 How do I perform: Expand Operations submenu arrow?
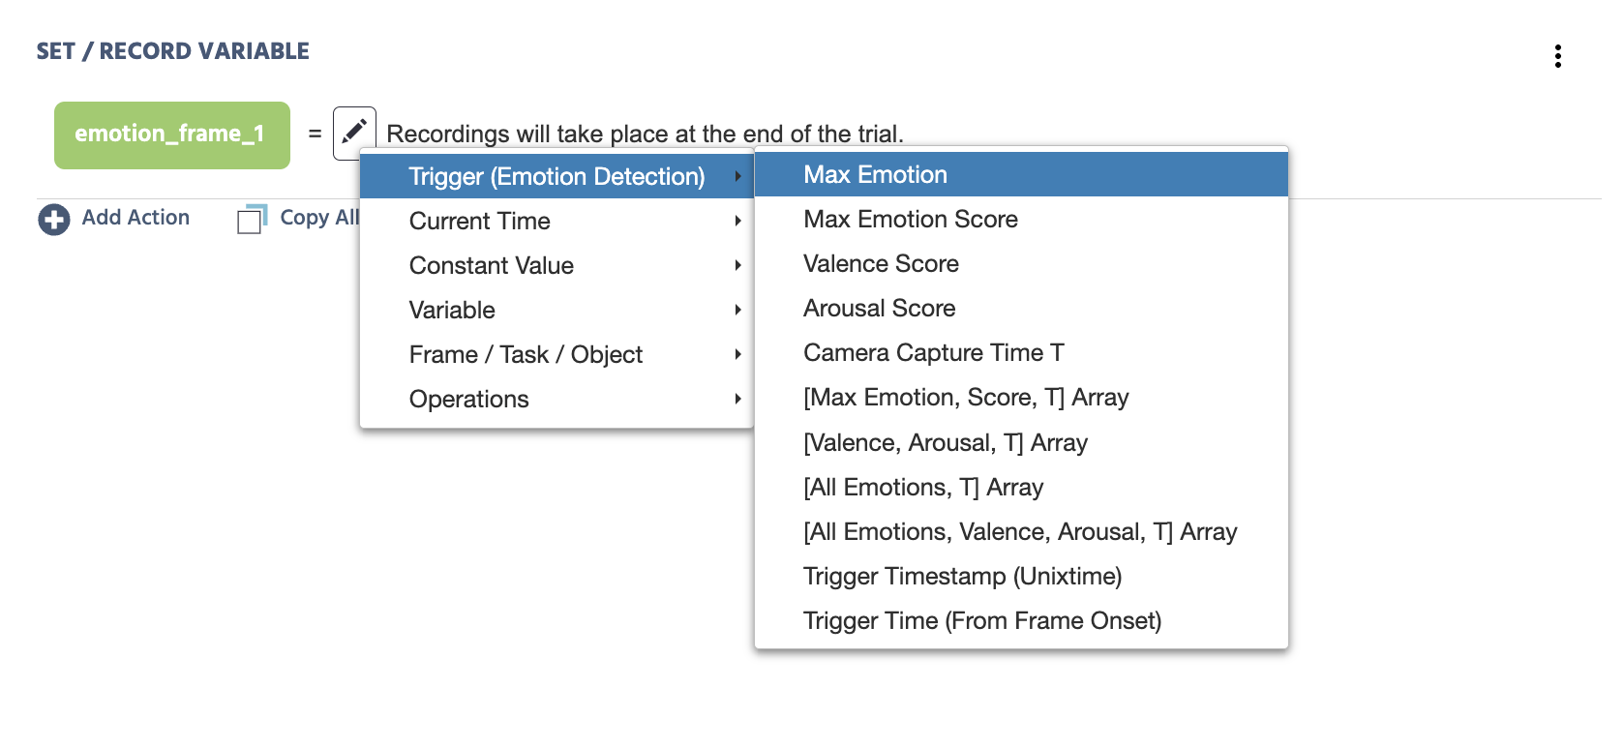(x=737, y=399)
